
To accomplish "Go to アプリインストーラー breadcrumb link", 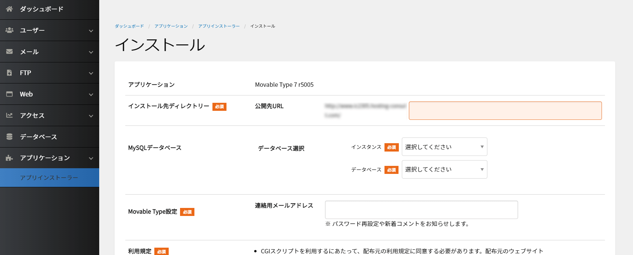I will pos(219,26).
